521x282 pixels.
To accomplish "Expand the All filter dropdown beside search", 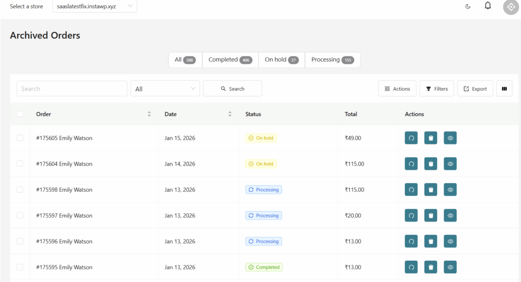I will tap(165, 89).
